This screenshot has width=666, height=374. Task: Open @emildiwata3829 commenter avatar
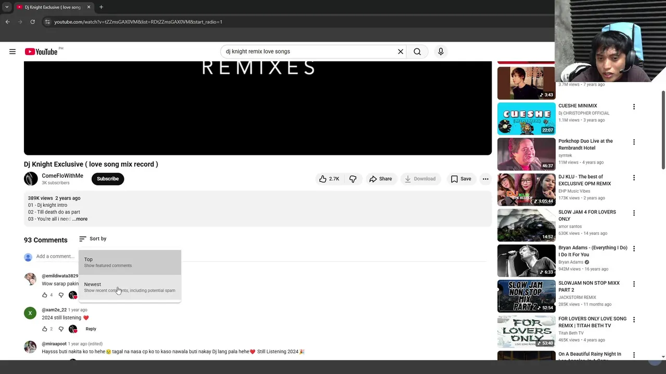tap(30, 279)
